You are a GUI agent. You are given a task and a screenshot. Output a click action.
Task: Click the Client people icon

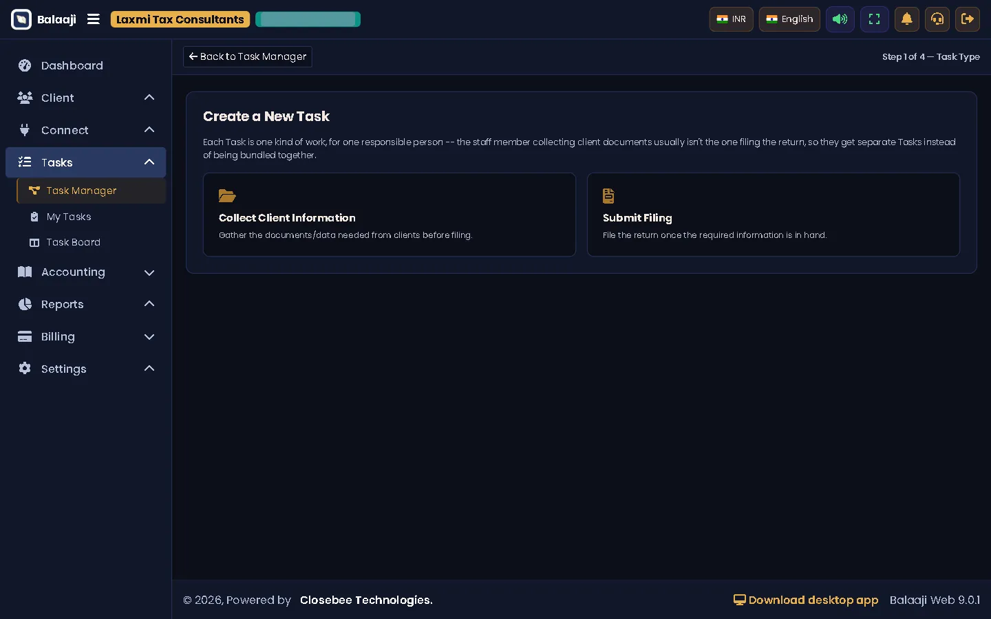(25, 98)
